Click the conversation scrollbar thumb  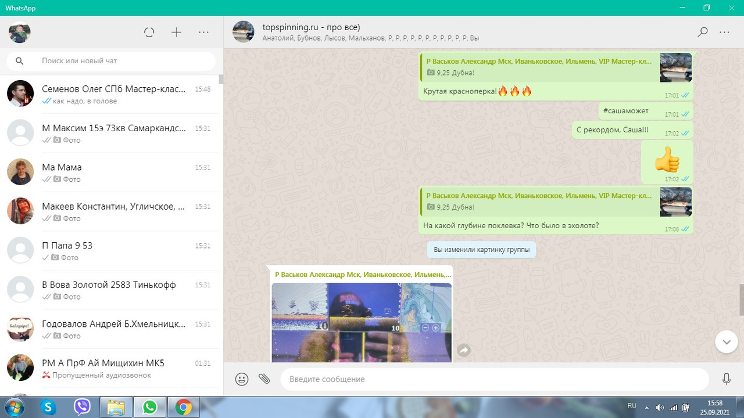(741, 300)
